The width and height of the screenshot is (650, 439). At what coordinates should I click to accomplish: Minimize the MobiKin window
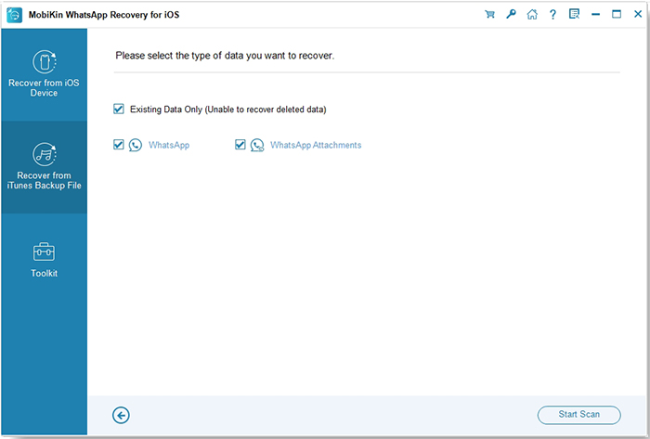click(x=596, y=15)
